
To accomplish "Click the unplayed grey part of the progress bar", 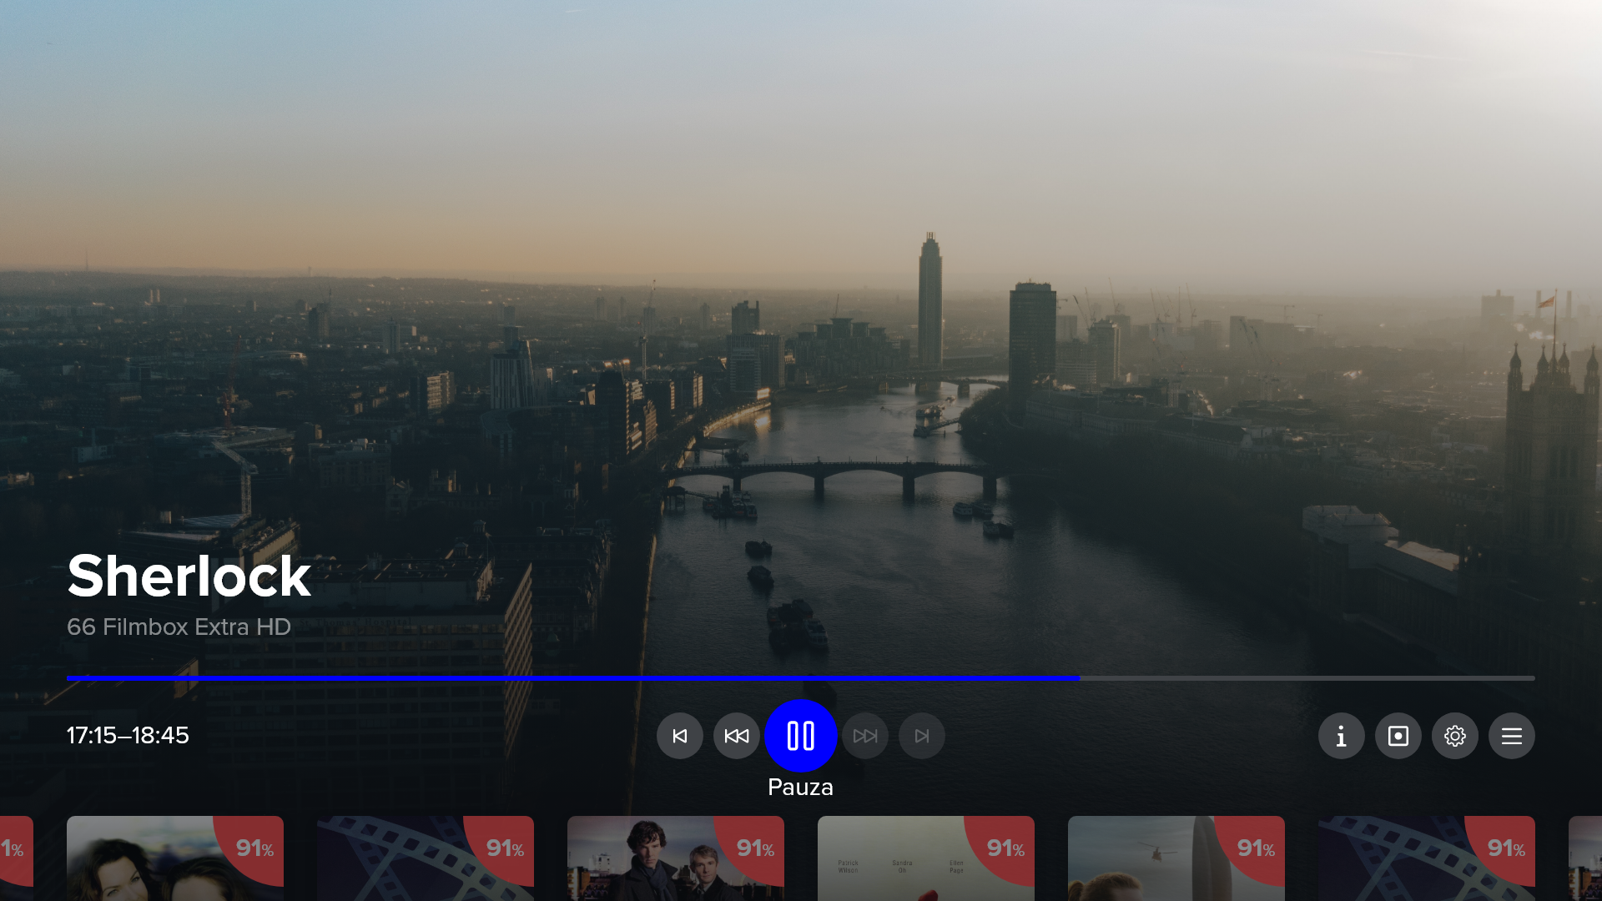I will 1307,678.
